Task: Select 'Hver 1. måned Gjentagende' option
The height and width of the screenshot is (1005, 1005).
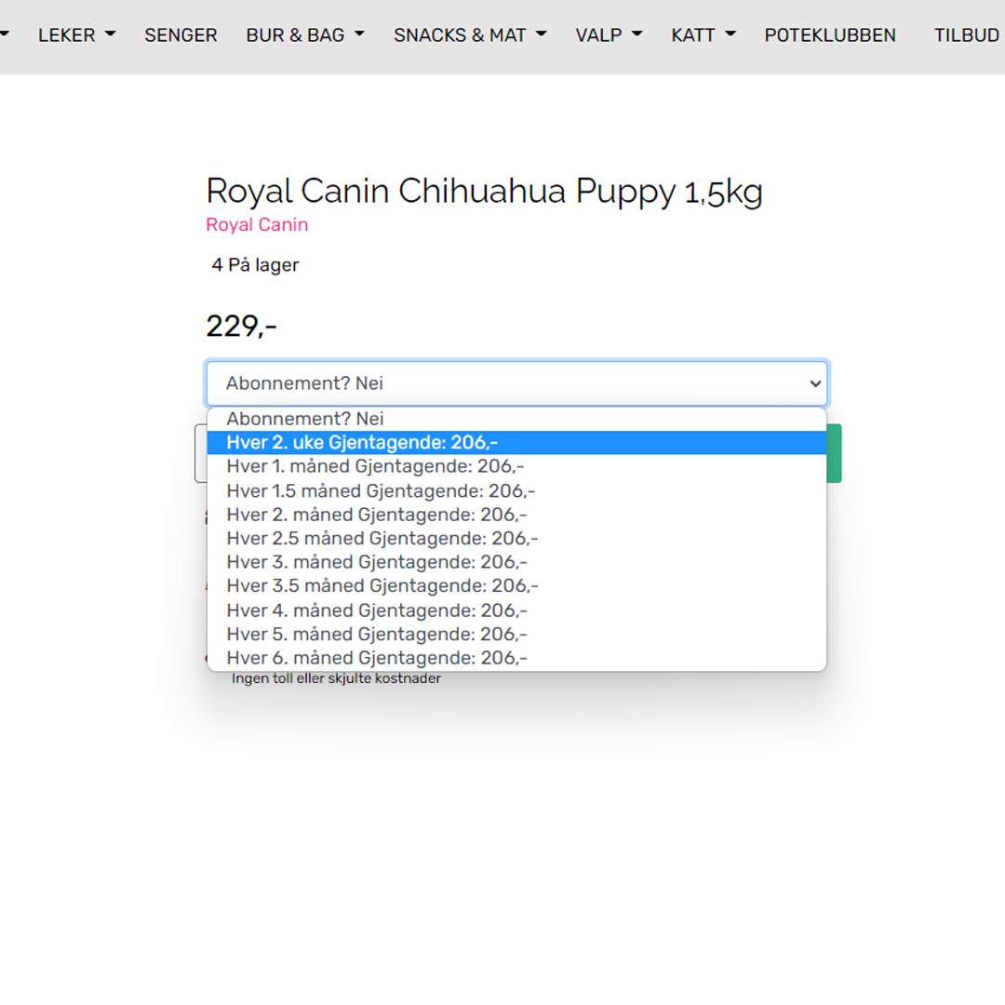Action: 516,466
